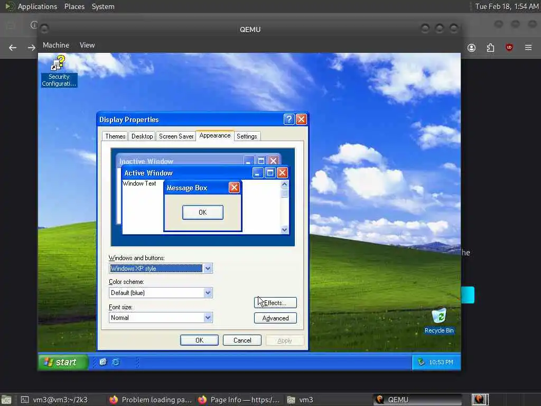The image size is (541, 406).
Task: Switch to the Themes tab
Action: [115, 136]
